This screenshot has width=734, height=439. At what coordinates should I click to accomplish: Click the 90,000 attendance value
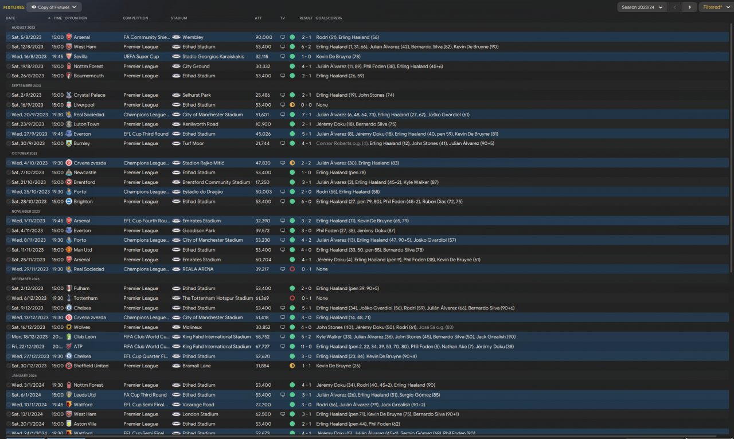pos(264,37)
